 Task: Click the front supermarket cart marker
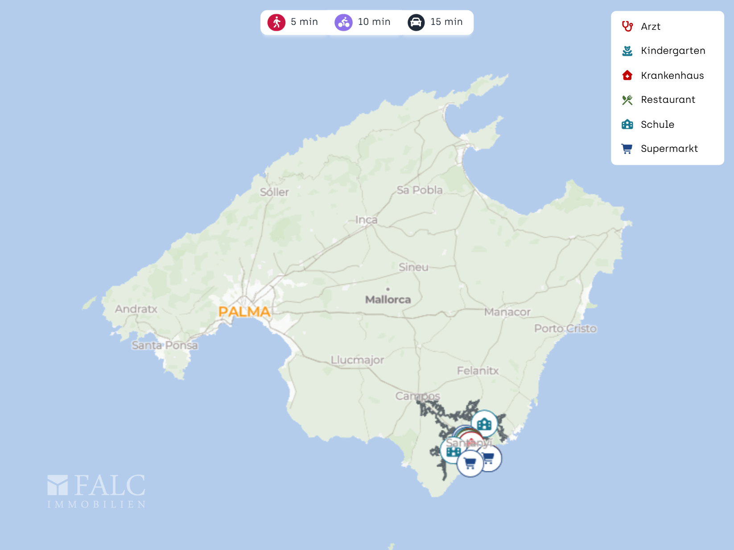pos(470,464)
